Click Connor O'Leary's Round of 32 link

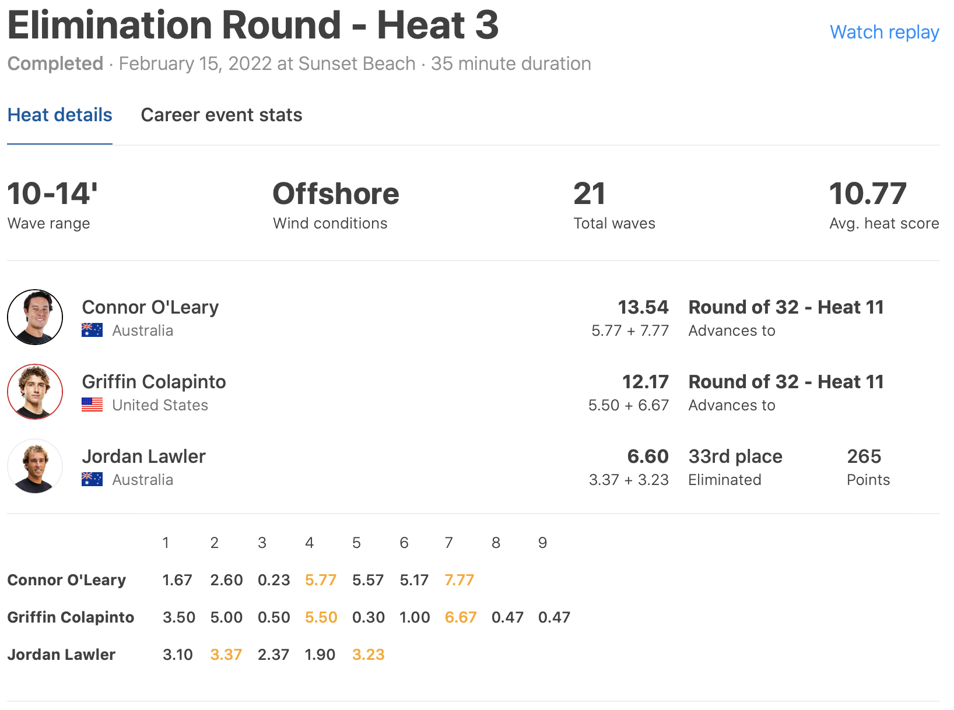pos(786,307)
